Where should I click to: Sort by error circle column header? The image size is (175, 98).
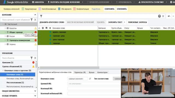point(43,28)
